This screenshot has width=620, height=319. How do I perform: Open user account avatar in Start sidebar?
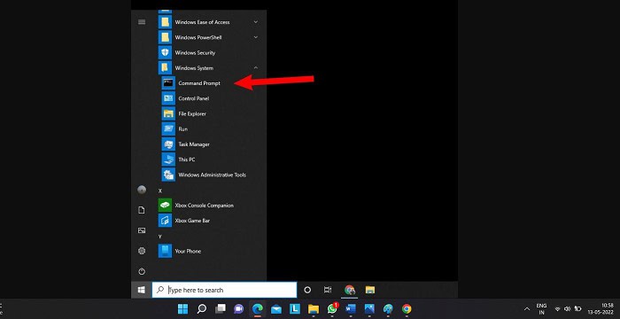point(142,190)
